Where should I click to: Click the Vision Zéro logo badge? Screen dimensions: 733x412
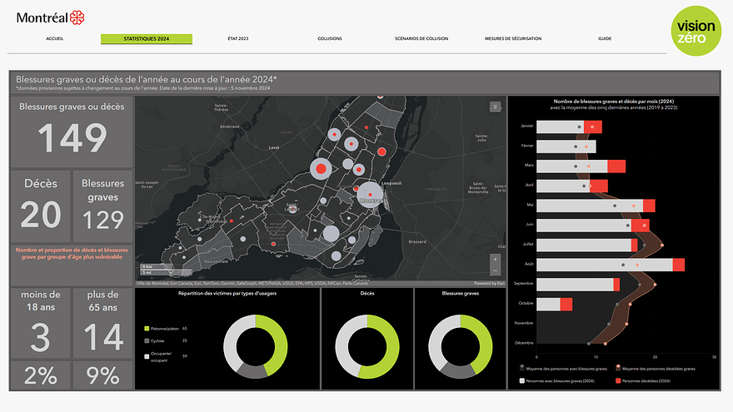tap(696, 31)
